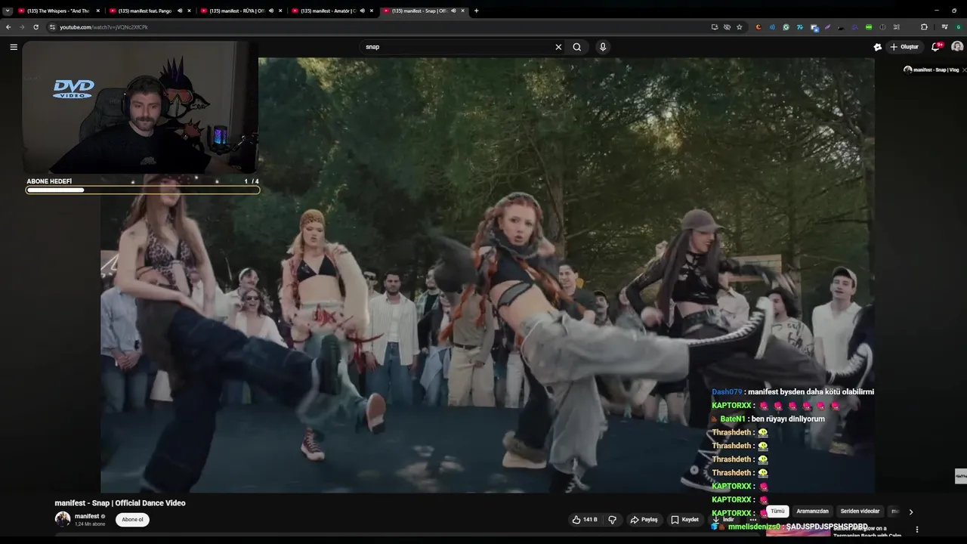The image size is (967, 544).
Task: Open the manifest channel name link
Action: [x=87, y=516]
